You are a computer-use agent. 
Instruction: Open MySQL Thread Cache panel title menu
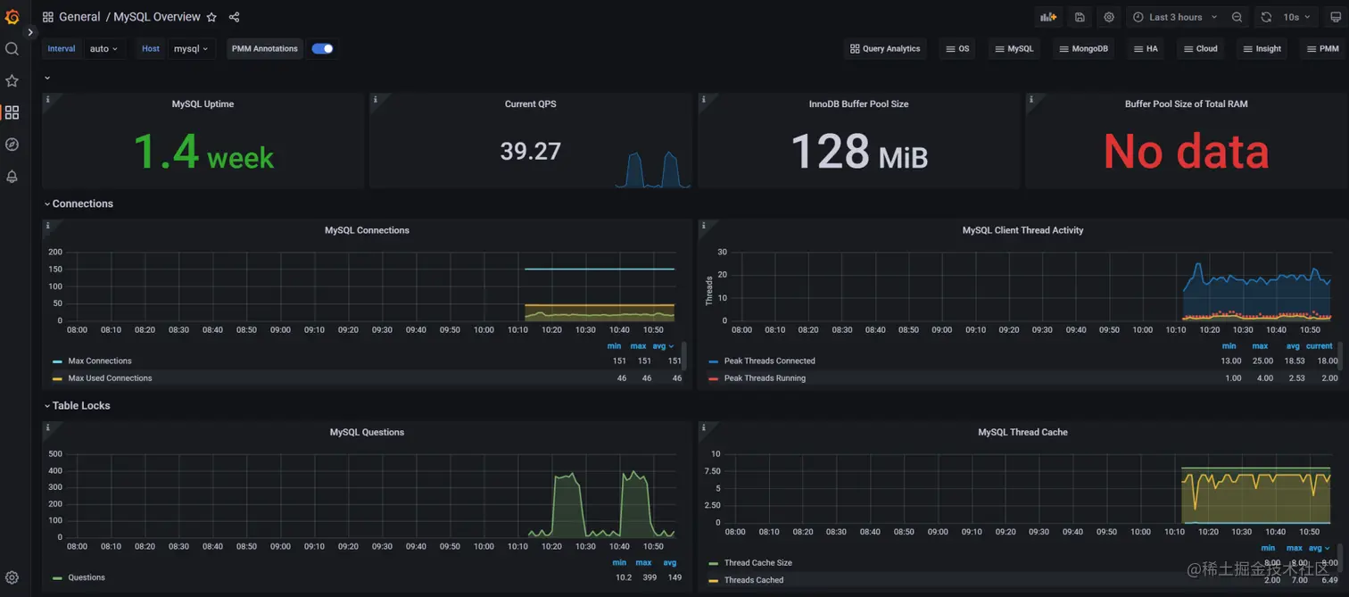coord(1022,432)
